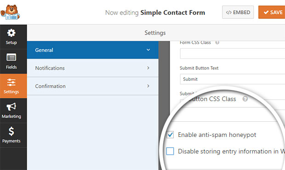Click help icon beside Submit Button CSS Class
This screenshot has width=285, height=170.
245,99
